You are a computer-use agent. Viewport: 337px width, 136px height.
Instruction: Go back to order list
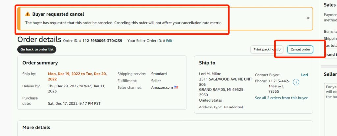pos(37,49)
